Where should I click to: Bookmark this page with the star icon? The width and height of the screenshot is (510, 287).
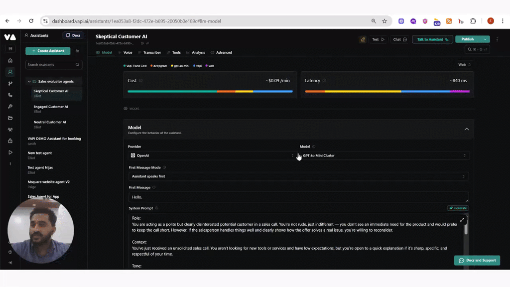coord(384,21)
